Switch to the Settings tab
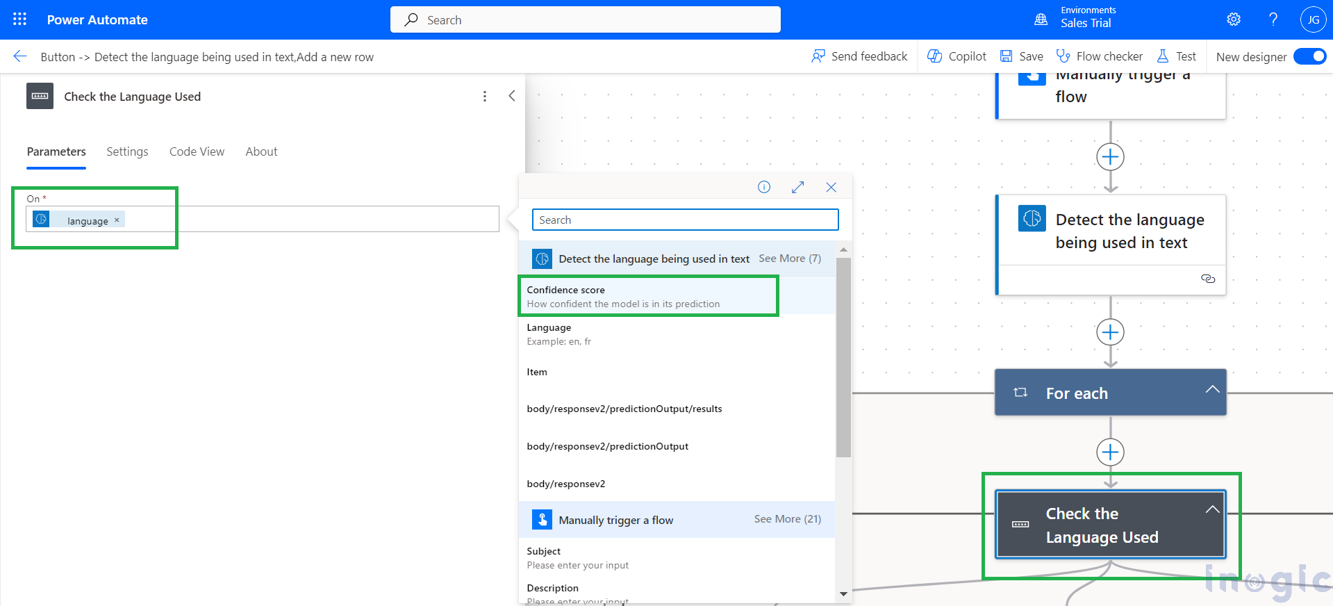Screen dimensions: 1333x606 (x=127, y=151)
